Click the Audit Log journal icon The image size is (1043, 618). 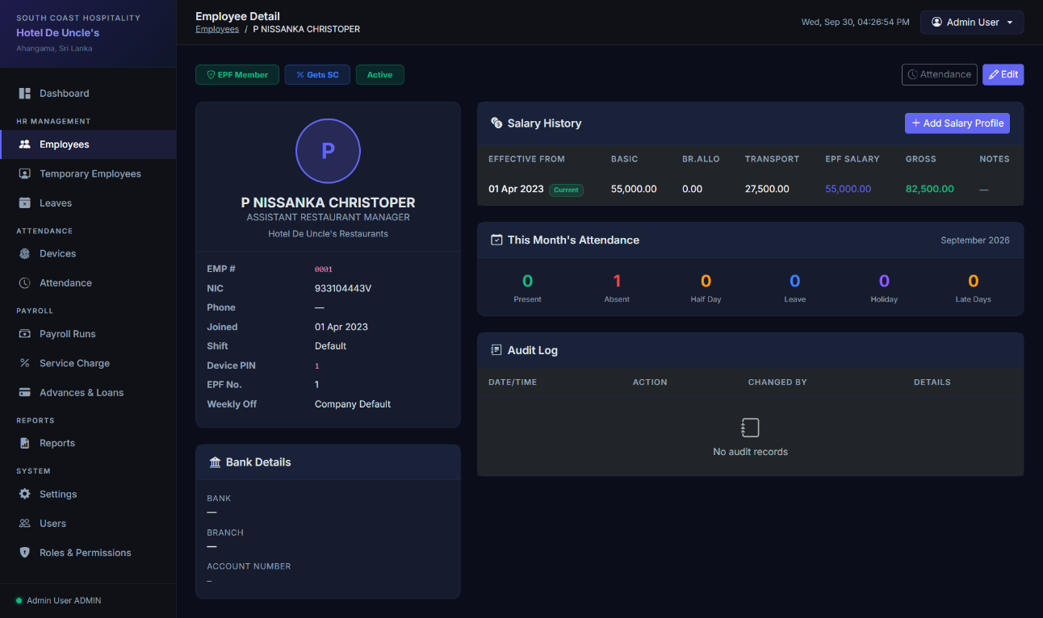tap(496, 350)
